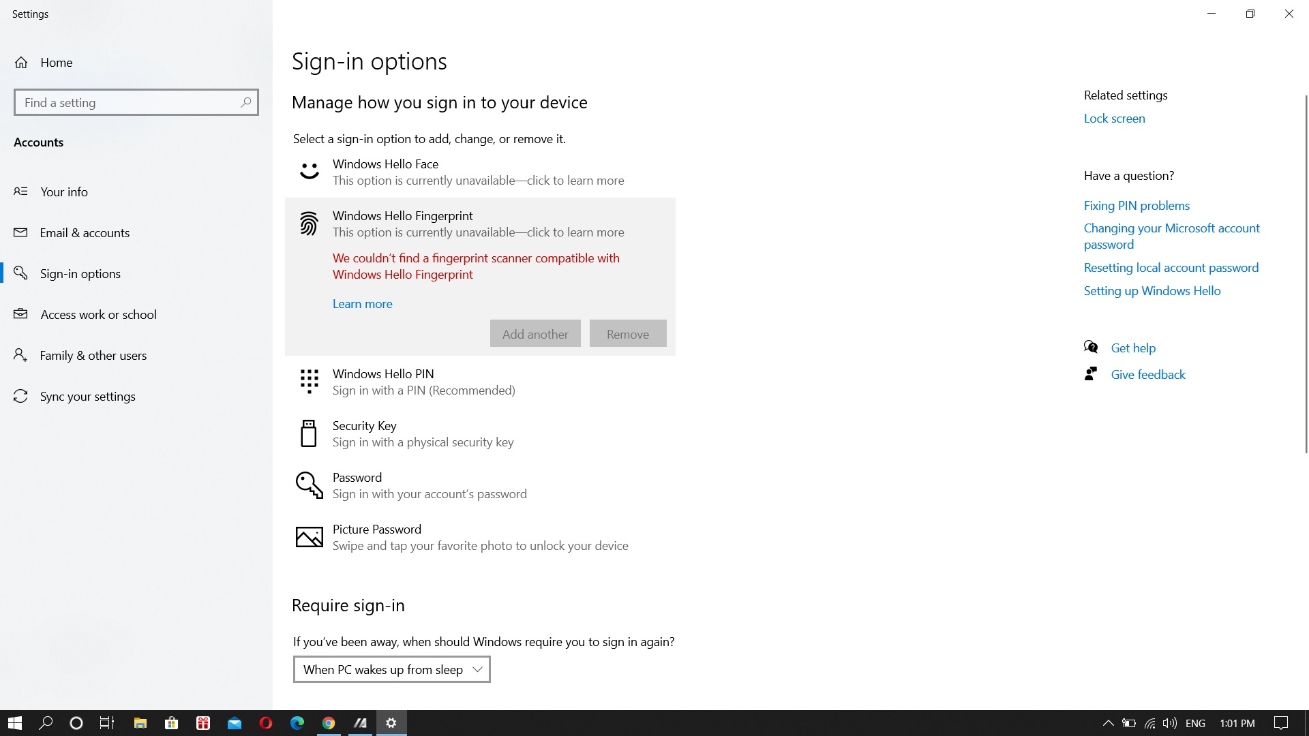Screen dimensions: 1309x736
Task: Open Google Chrome from the taskbar
Action: coord(329,722)
